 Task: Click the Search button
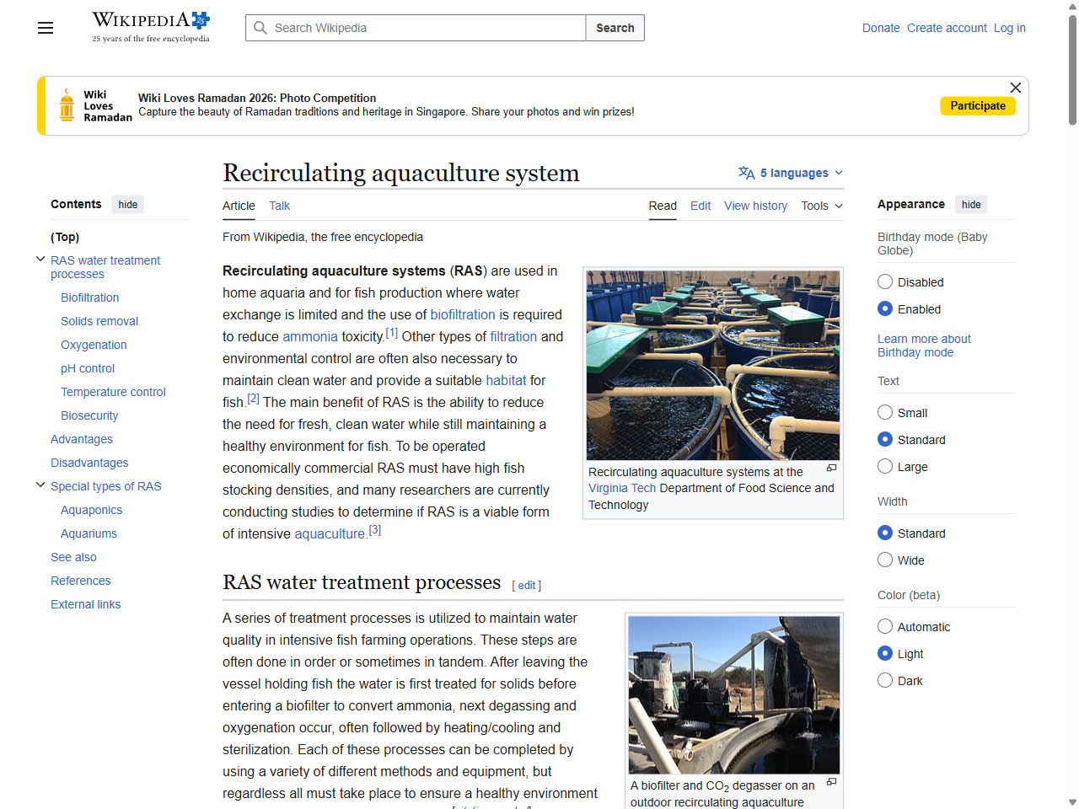pos(615,28)
